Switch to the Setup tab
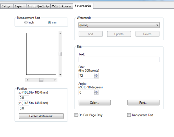The image size is (174, 137). click(x=6, y=6)
